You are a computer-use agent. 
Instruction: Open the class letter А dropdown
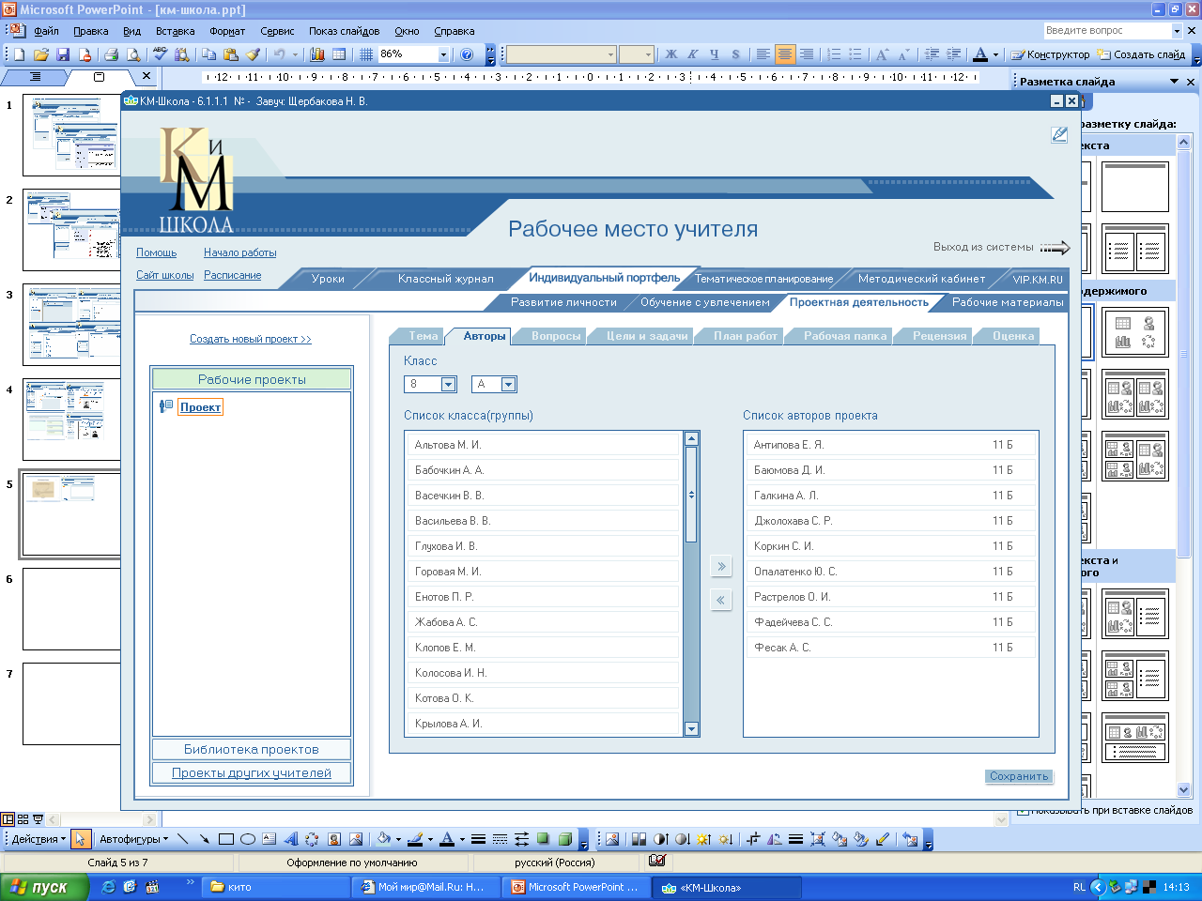tap(508, 384)
